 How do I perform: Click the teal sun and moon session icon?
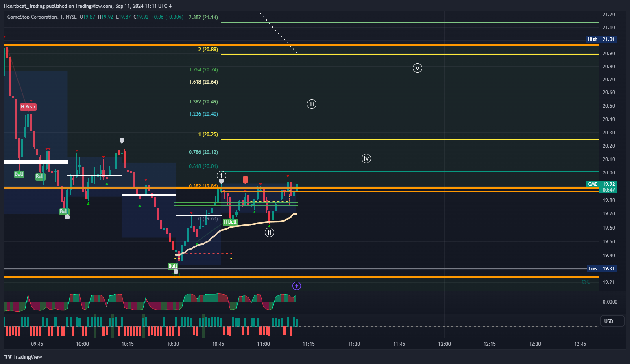point(586,282)
